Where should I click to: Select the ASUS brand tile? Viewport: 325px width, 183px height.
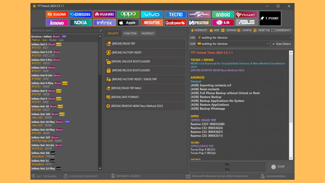click(247, 23)
